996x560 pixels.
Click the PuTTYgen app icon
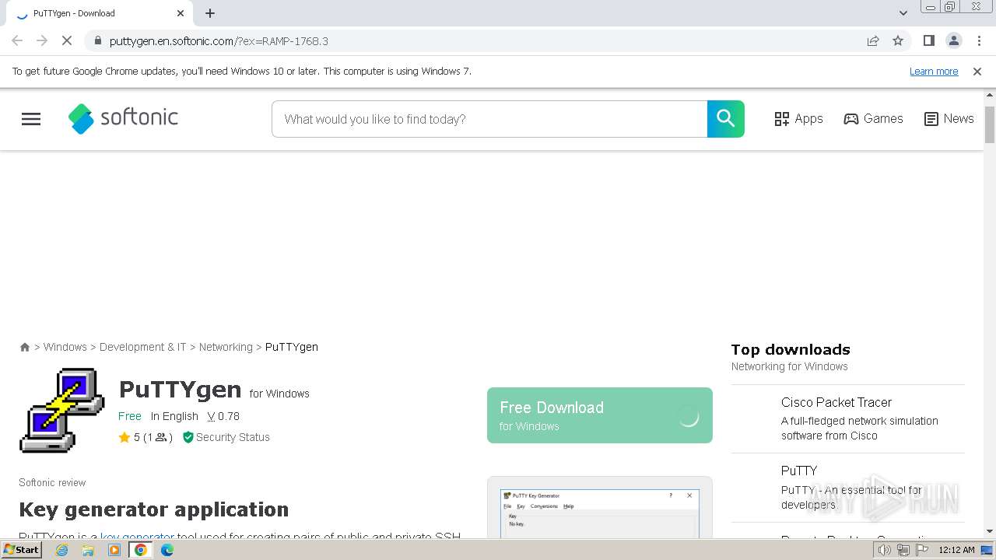61,410
